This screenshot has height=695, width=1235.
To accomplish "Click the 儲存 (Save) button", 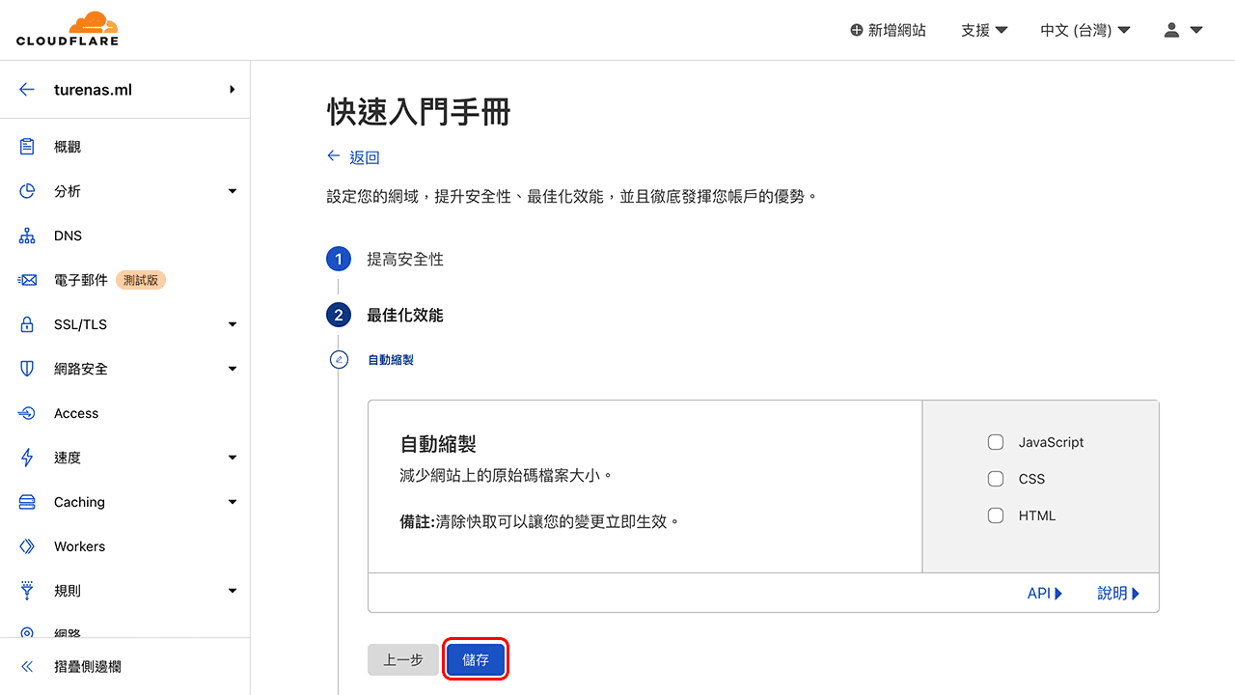I will point(475,659).
